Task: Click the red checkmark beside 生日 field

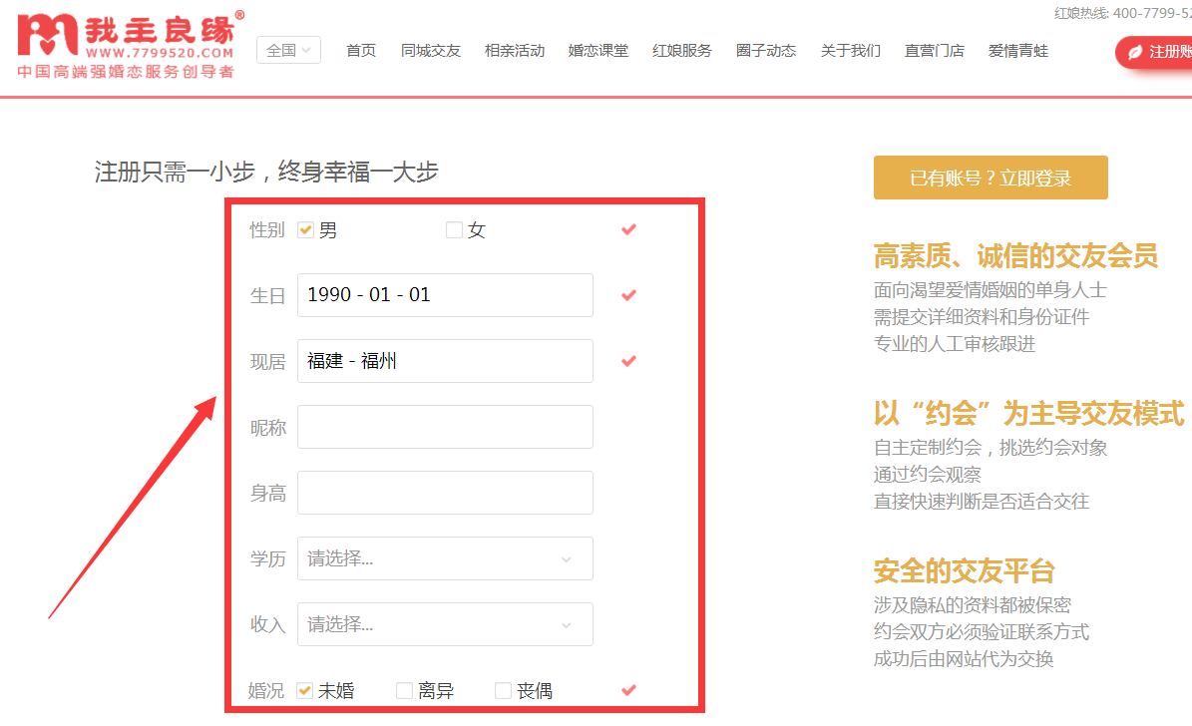Action: click(x=628, y=295)
